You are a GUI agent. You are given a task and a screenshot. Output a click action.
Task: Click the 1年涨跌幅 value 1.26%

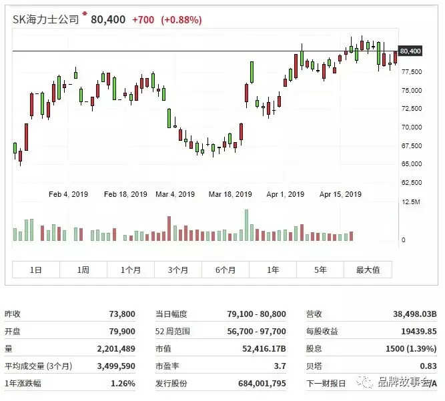123,383
